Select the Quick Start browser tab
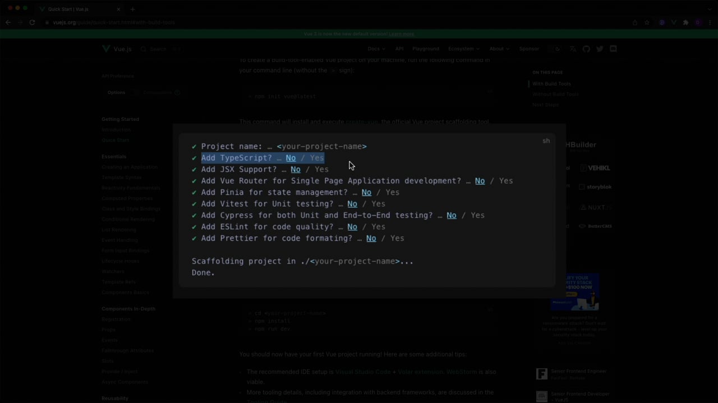The width and height of the screenshot is (718, 403). [80, 9]
